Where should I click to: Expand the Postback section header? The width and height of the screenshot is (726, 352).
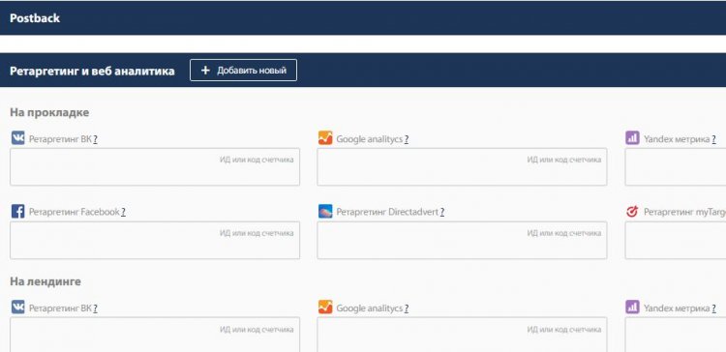point(363,18)
